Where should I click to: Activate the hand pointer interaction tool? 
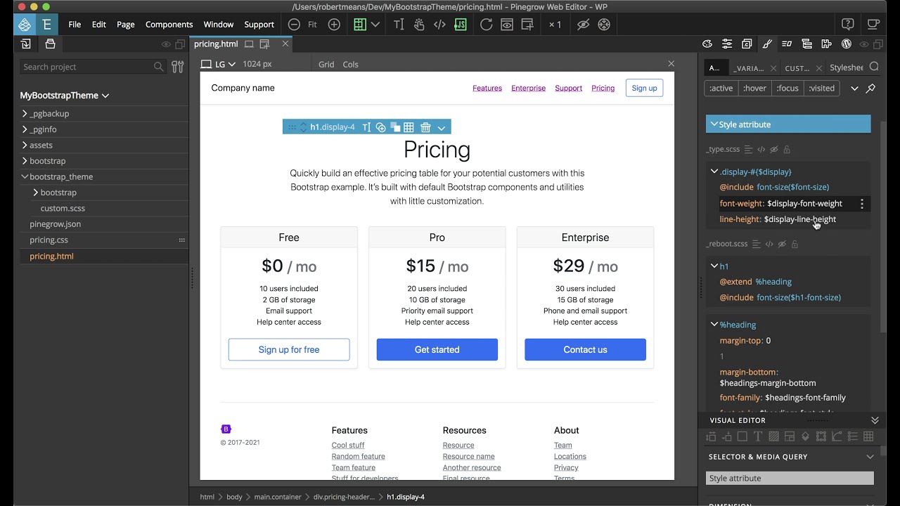419,24
